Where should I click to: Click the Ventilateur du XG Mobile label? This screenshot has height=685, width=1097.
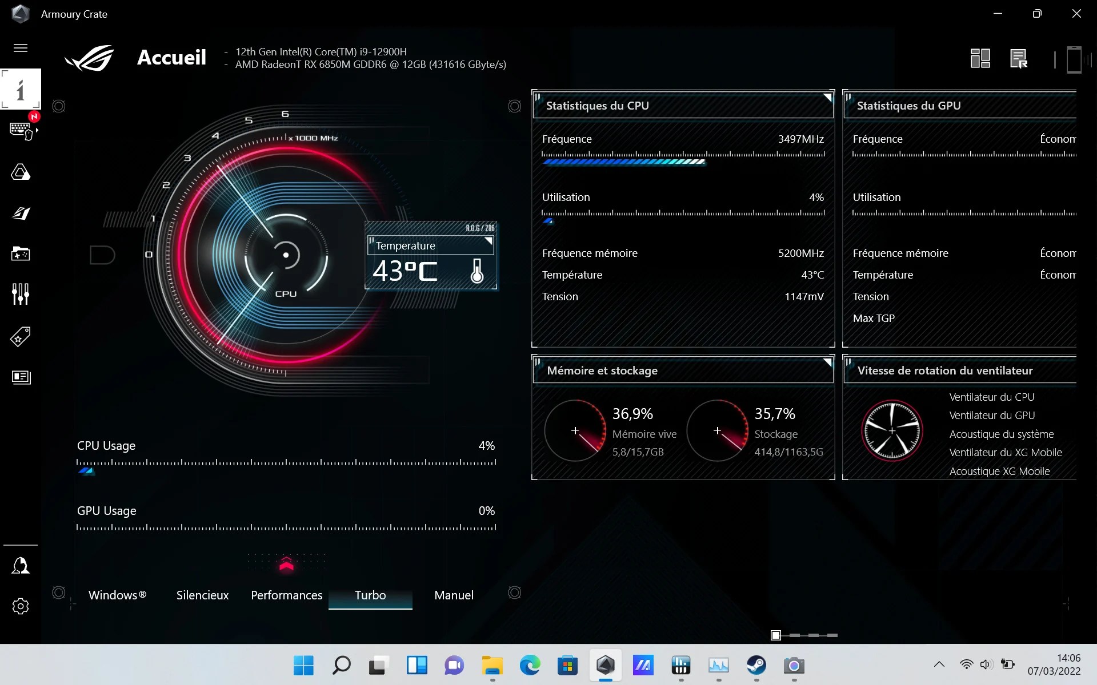coord(1006,452)
